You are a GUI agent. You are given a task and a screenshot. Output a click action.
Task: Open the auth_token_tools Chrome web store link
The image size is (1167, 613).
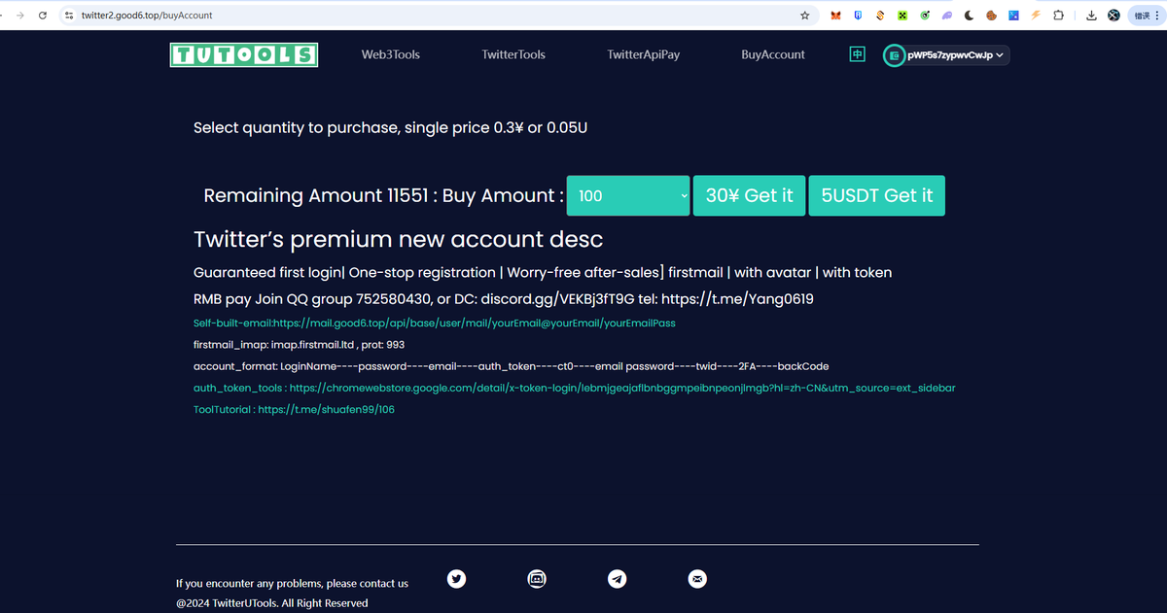tap(575, 388)
